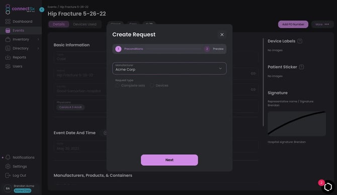Image resolution: width=337 pixels, height=195 pixels.
Task: Collapse sidebar using teal arrow toggle
Action: click(x=42, y=10)
